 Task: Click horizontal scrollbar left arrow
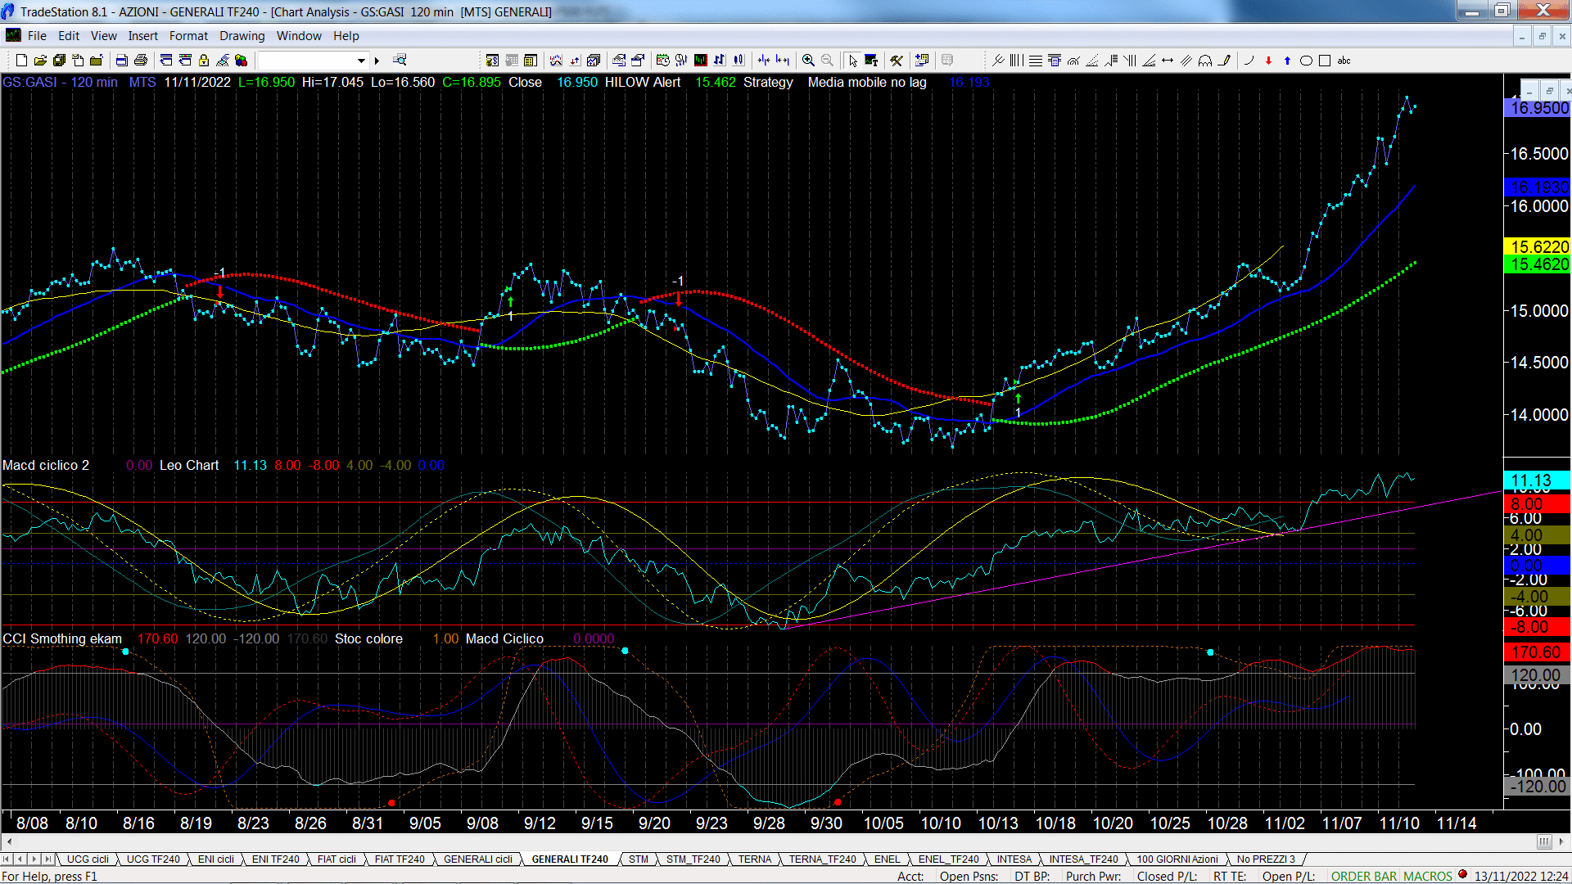tap(9, 841)
